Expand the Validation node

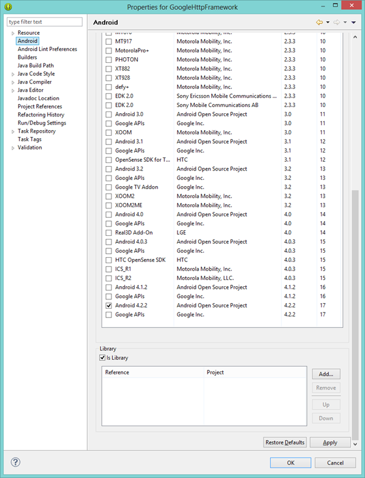(13, 148)
